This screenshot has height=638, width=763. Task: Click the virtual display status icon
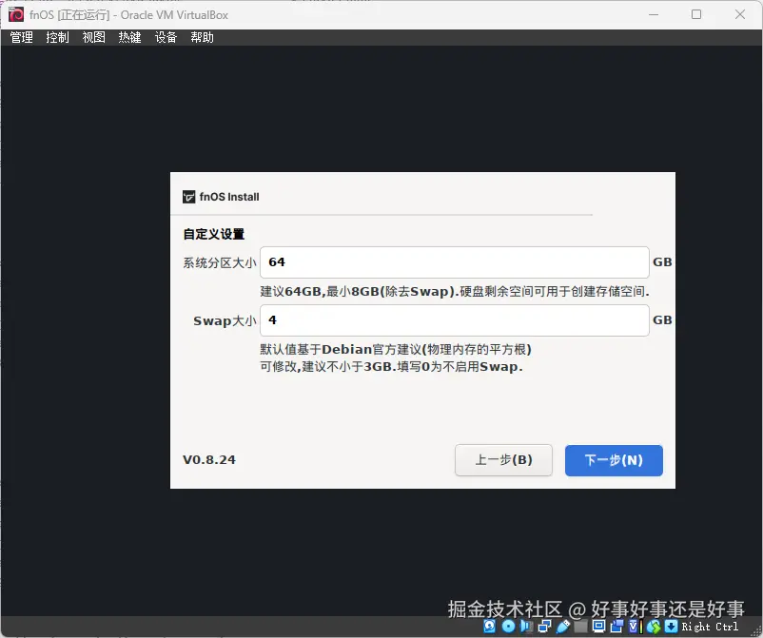[599, 626]
